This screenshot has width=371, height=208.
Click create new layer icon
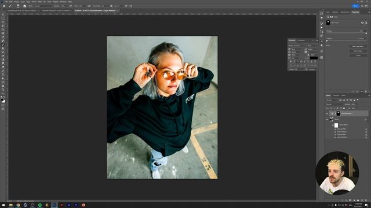pyautogui.click(x=362, y=200)
